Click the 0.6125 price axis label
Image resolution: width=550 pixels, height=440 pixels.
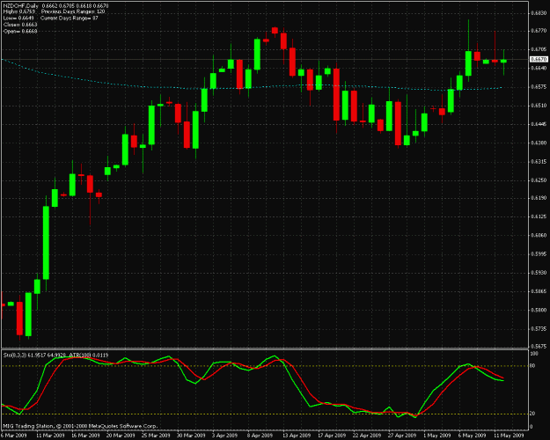coord(539,217)
